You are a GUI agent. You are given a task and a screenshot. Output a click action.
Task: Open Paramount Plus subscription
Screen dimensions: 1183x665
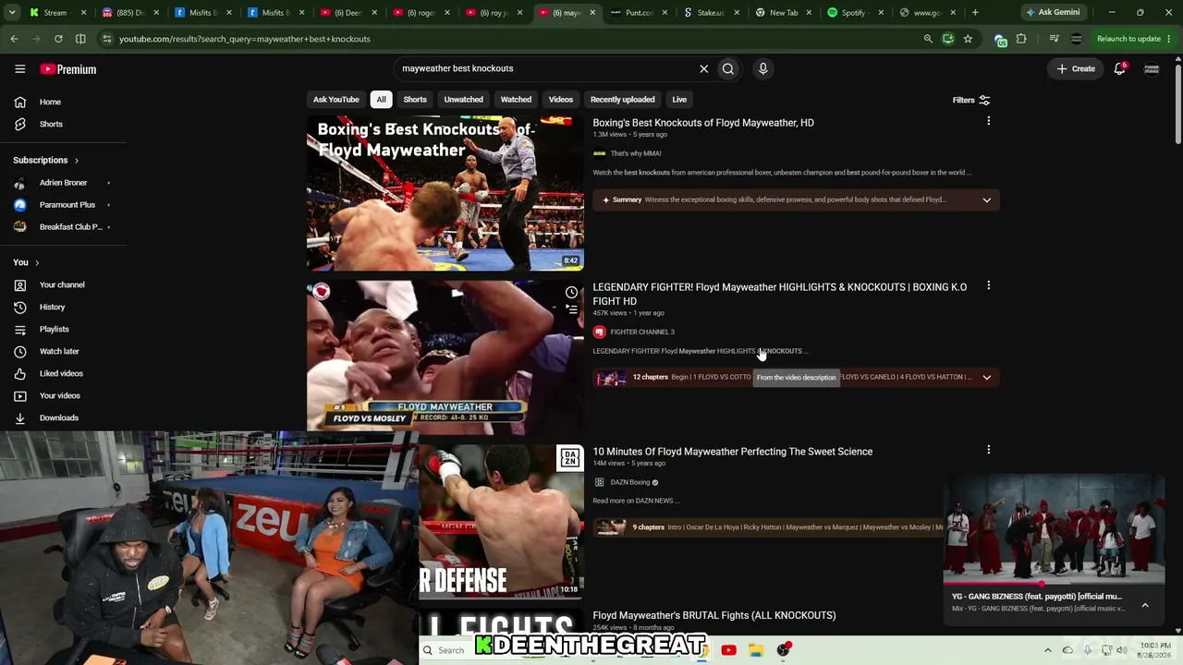[x=67, y=205]
